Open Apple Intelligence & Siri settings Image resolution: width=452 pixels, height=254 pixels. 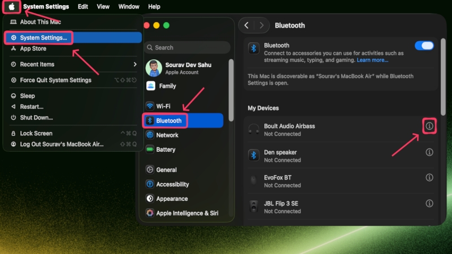pyautogui.click(x=184, y=213)
